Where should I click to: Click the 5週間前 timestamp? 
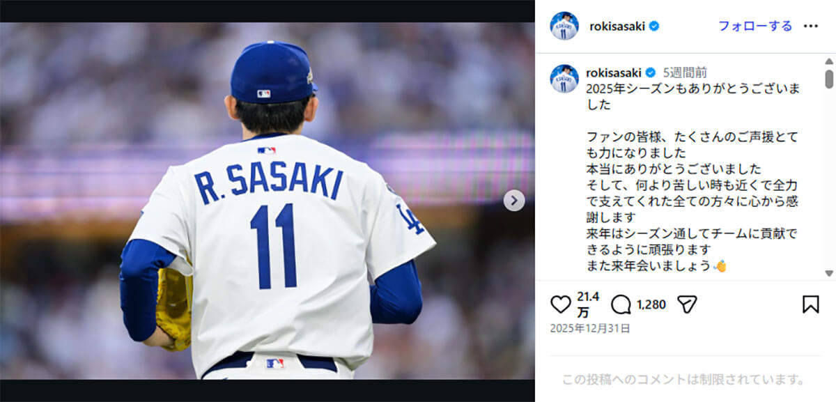pos(685,72)
